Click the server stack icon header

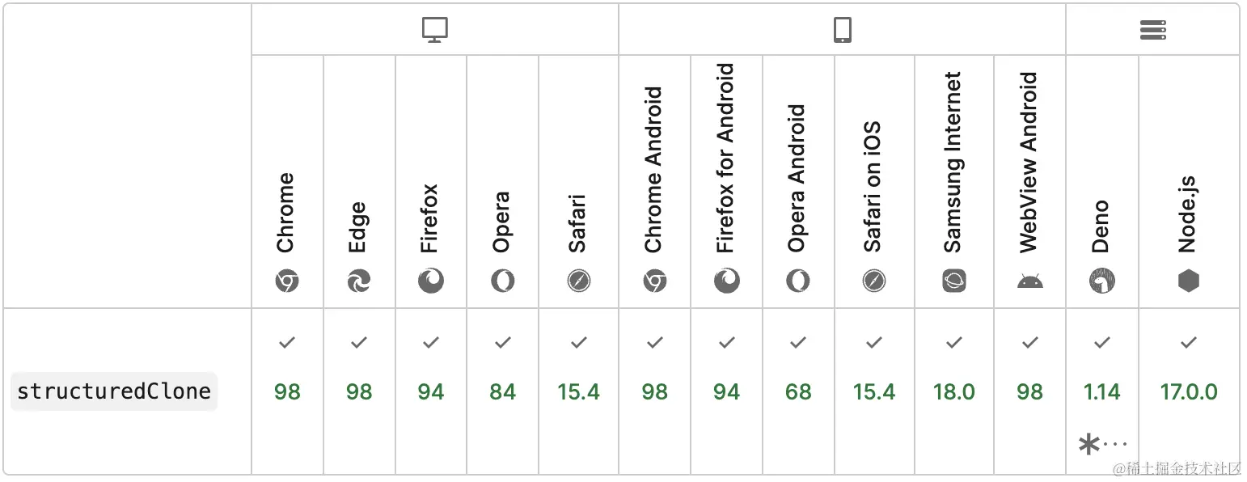[x=1152, y=30]
